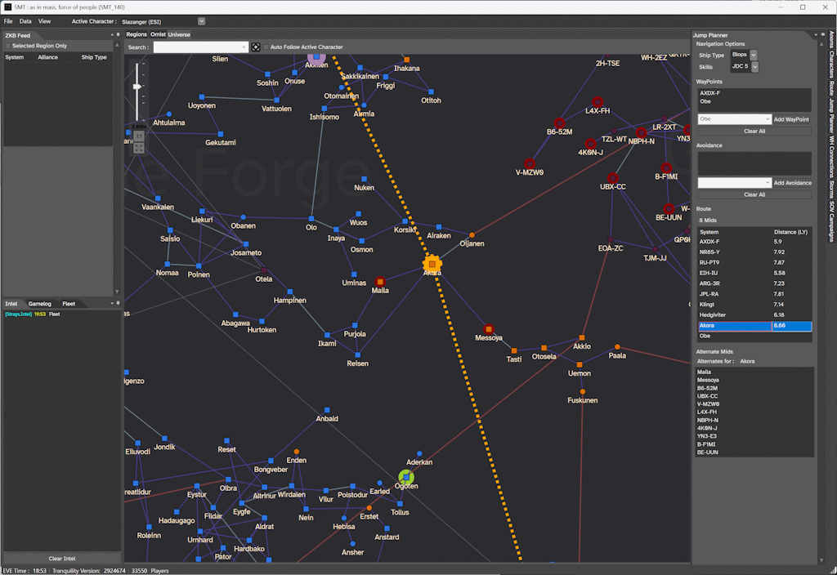Enable the Selected Region Only checkbox
The image size is (837, 575).
[8, 46]
